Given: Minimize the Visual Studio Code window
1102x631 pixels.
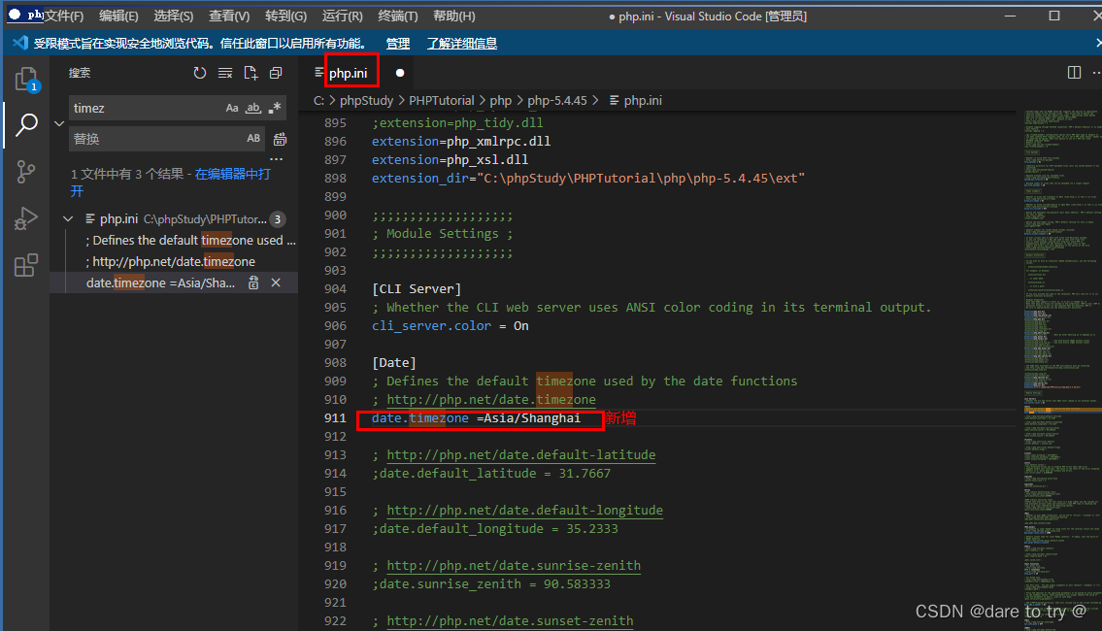Looking at the screenshot, I should (1011, 16).
